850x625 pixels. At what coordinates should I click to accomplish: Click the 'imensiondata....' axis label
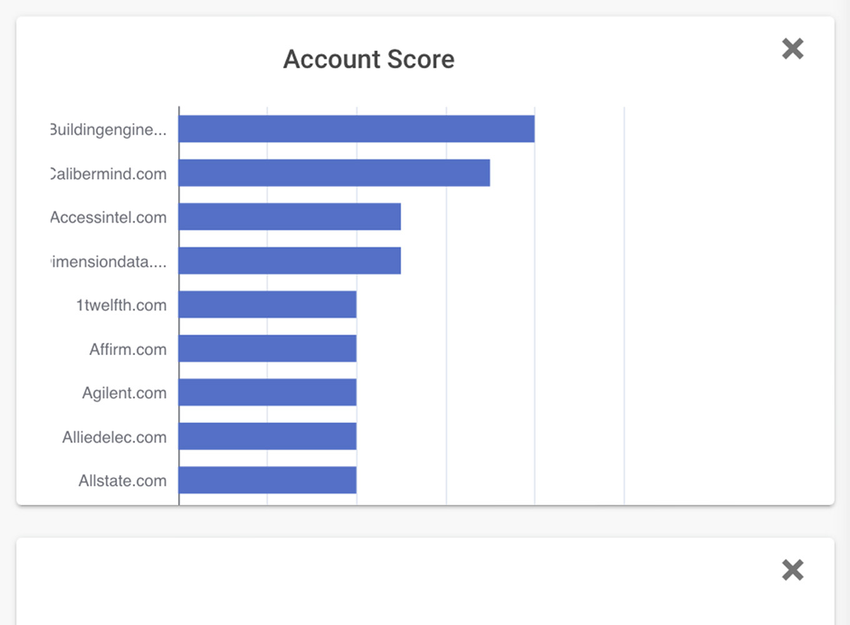(109, 261)
